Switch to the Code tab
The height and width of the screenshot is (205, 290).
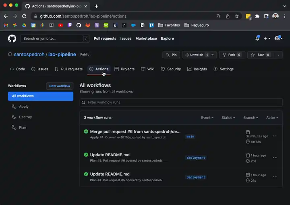(x=17, y=69)
